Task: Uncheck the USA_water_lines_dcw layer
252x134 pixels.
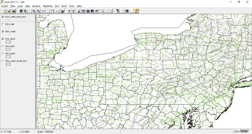Action: point(3,17)
